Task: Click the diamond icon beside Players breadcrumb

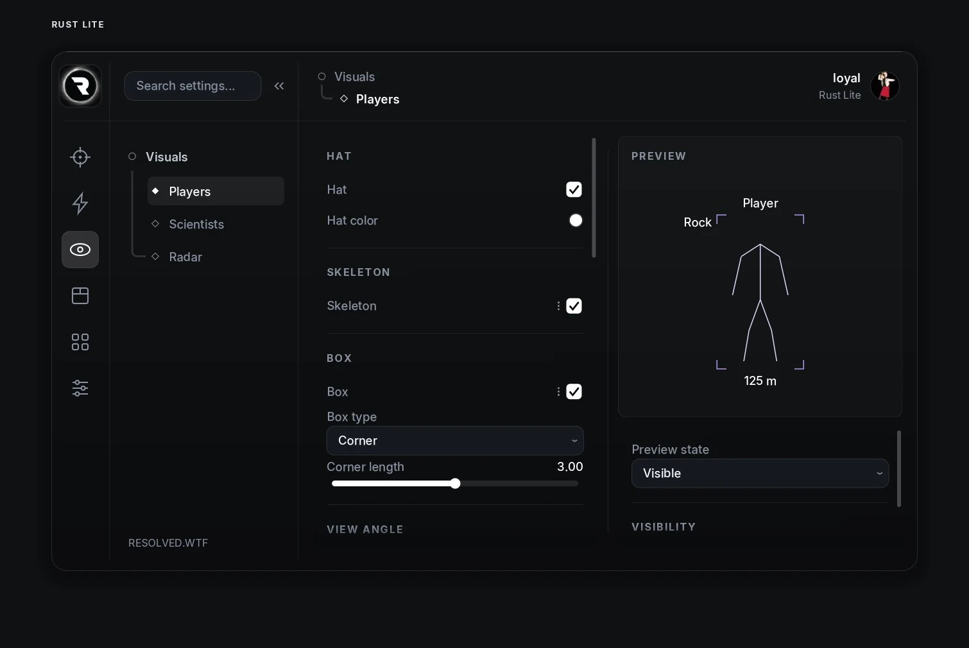Action: point(344,99)
